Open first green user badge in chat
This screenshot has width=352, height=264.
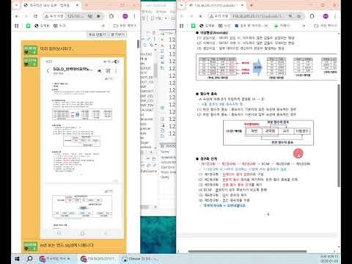30,50
